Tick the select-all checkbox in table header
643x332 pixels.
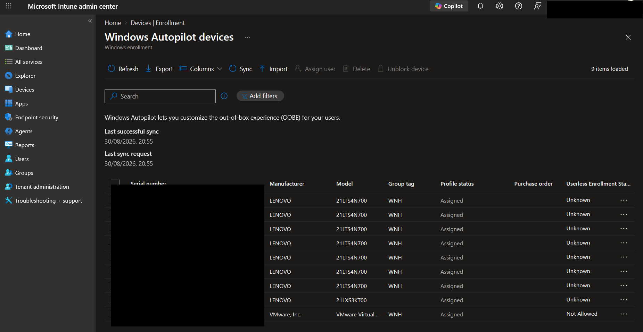115,182
